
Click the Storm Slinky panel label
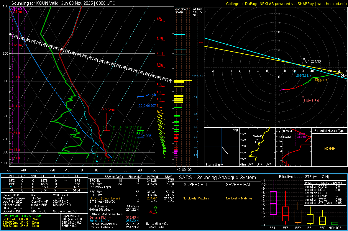click(214, 165)
